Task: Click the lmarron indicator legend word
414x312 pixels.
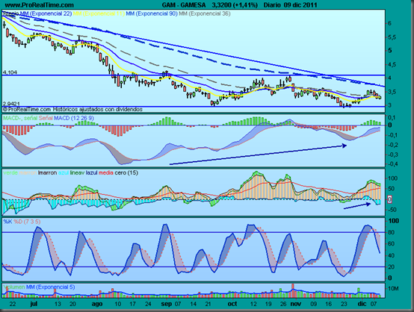Action: (x=47, y=172)
